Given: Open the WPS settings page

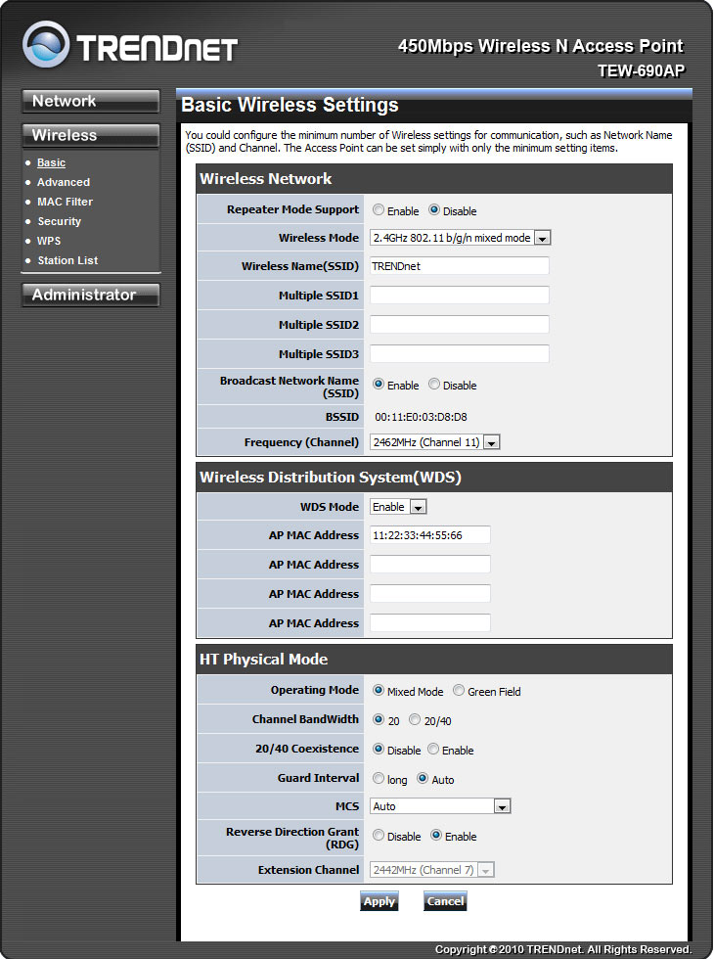Looking at the screenshot, I should (x=49, y=241).
